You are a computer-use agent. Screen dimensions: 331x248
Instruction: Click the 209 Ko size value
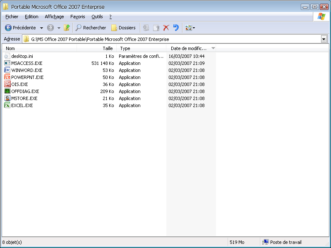click(x=107, y=91)
